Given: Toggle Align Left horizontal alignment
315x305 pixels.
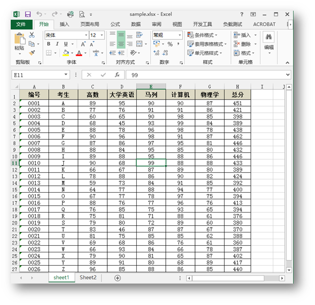Looking at the screenshot, I should (x=112, y=44).
